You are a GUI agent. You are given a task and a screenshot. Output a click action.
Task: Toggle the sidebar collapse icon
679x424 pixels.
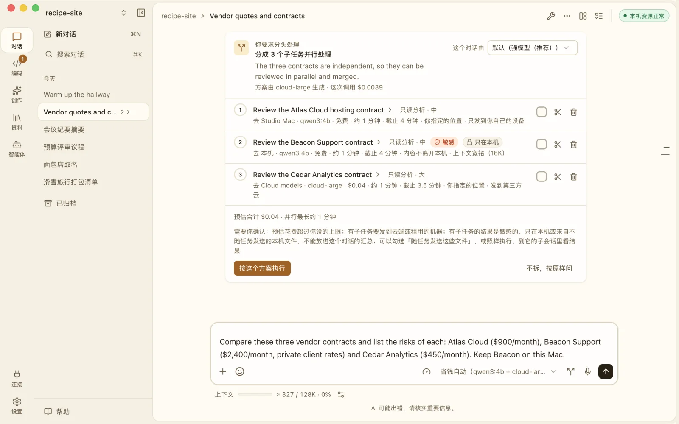pos(141,13)
